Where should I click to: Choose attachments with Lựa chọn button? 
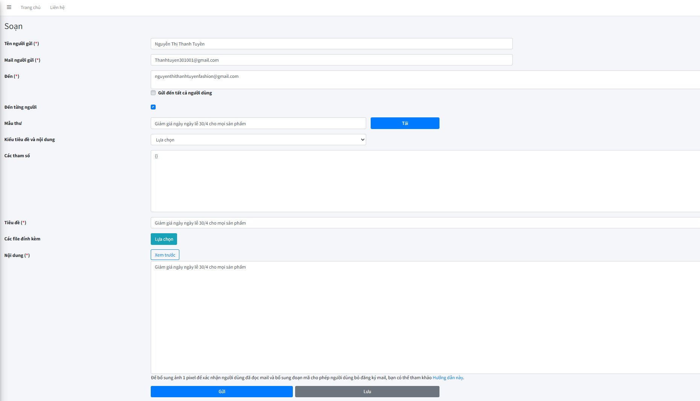(x=164, y=239)
